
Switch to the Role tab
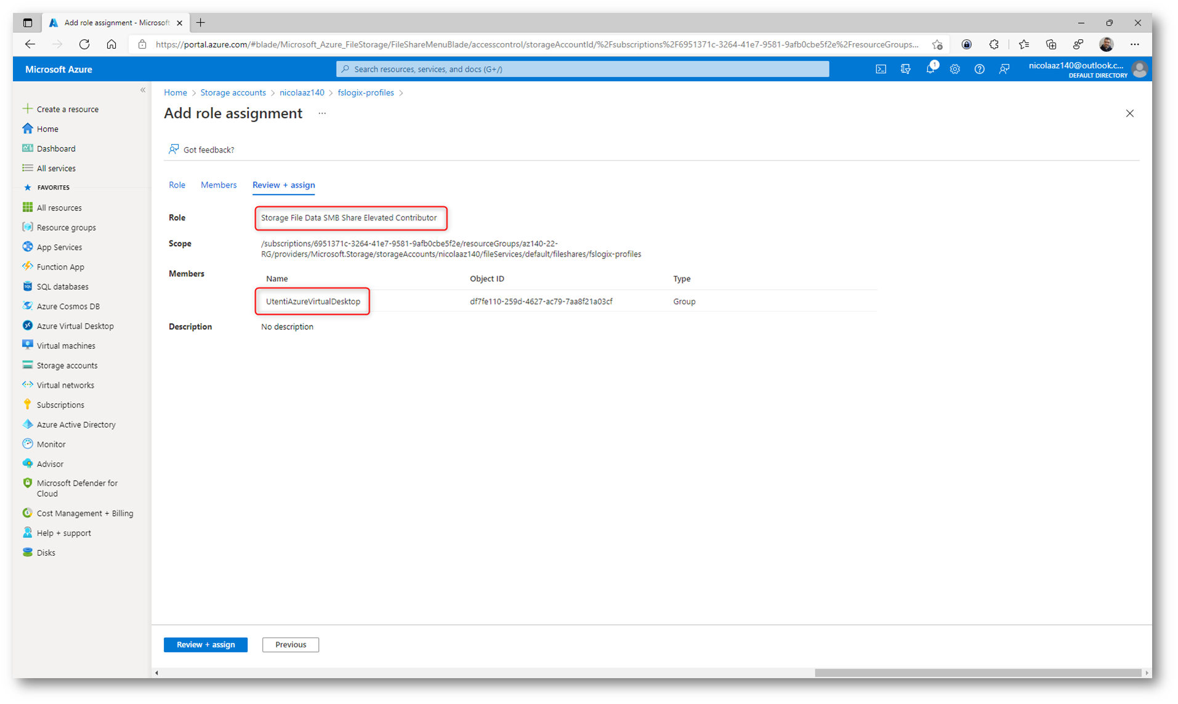[177, 185]
